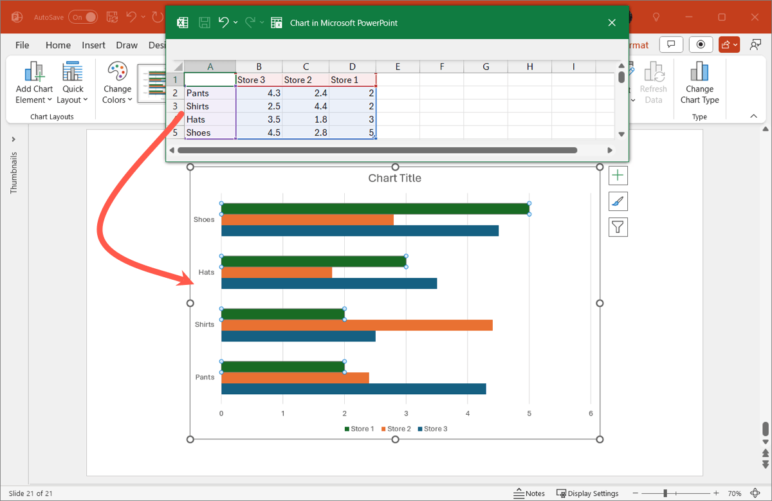The height and width of the screenshot is (501, 772).
Task: Open the Add Chart Element dropdown
Action: coord(34,83)
